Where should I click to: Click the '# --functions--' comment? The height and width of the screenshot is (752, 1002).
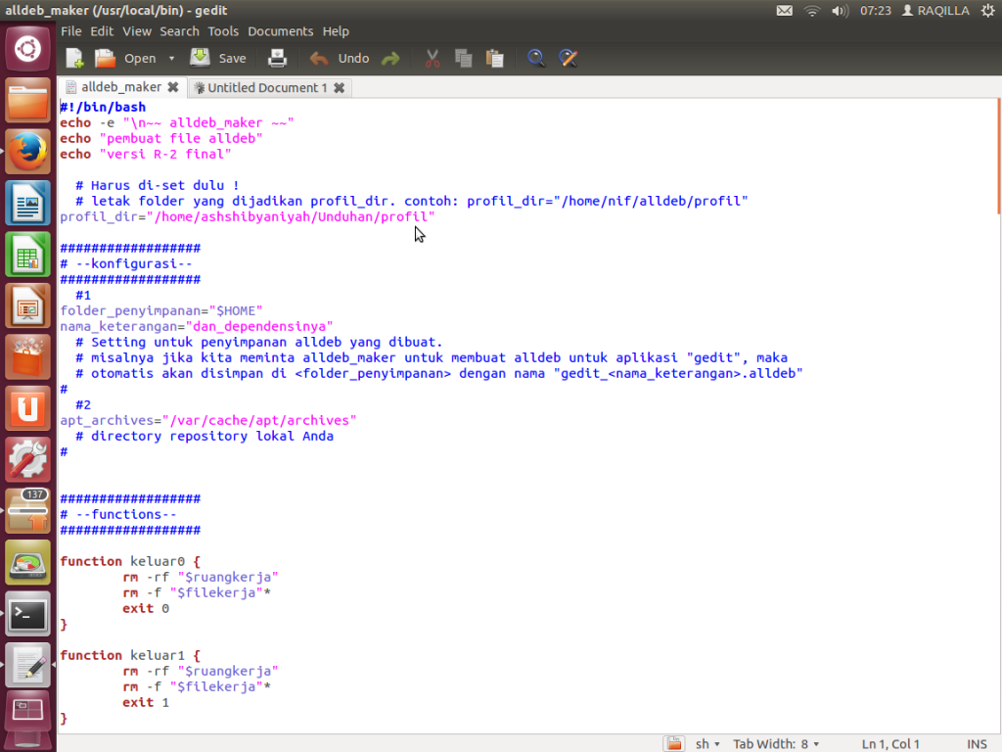click(118, 514)
